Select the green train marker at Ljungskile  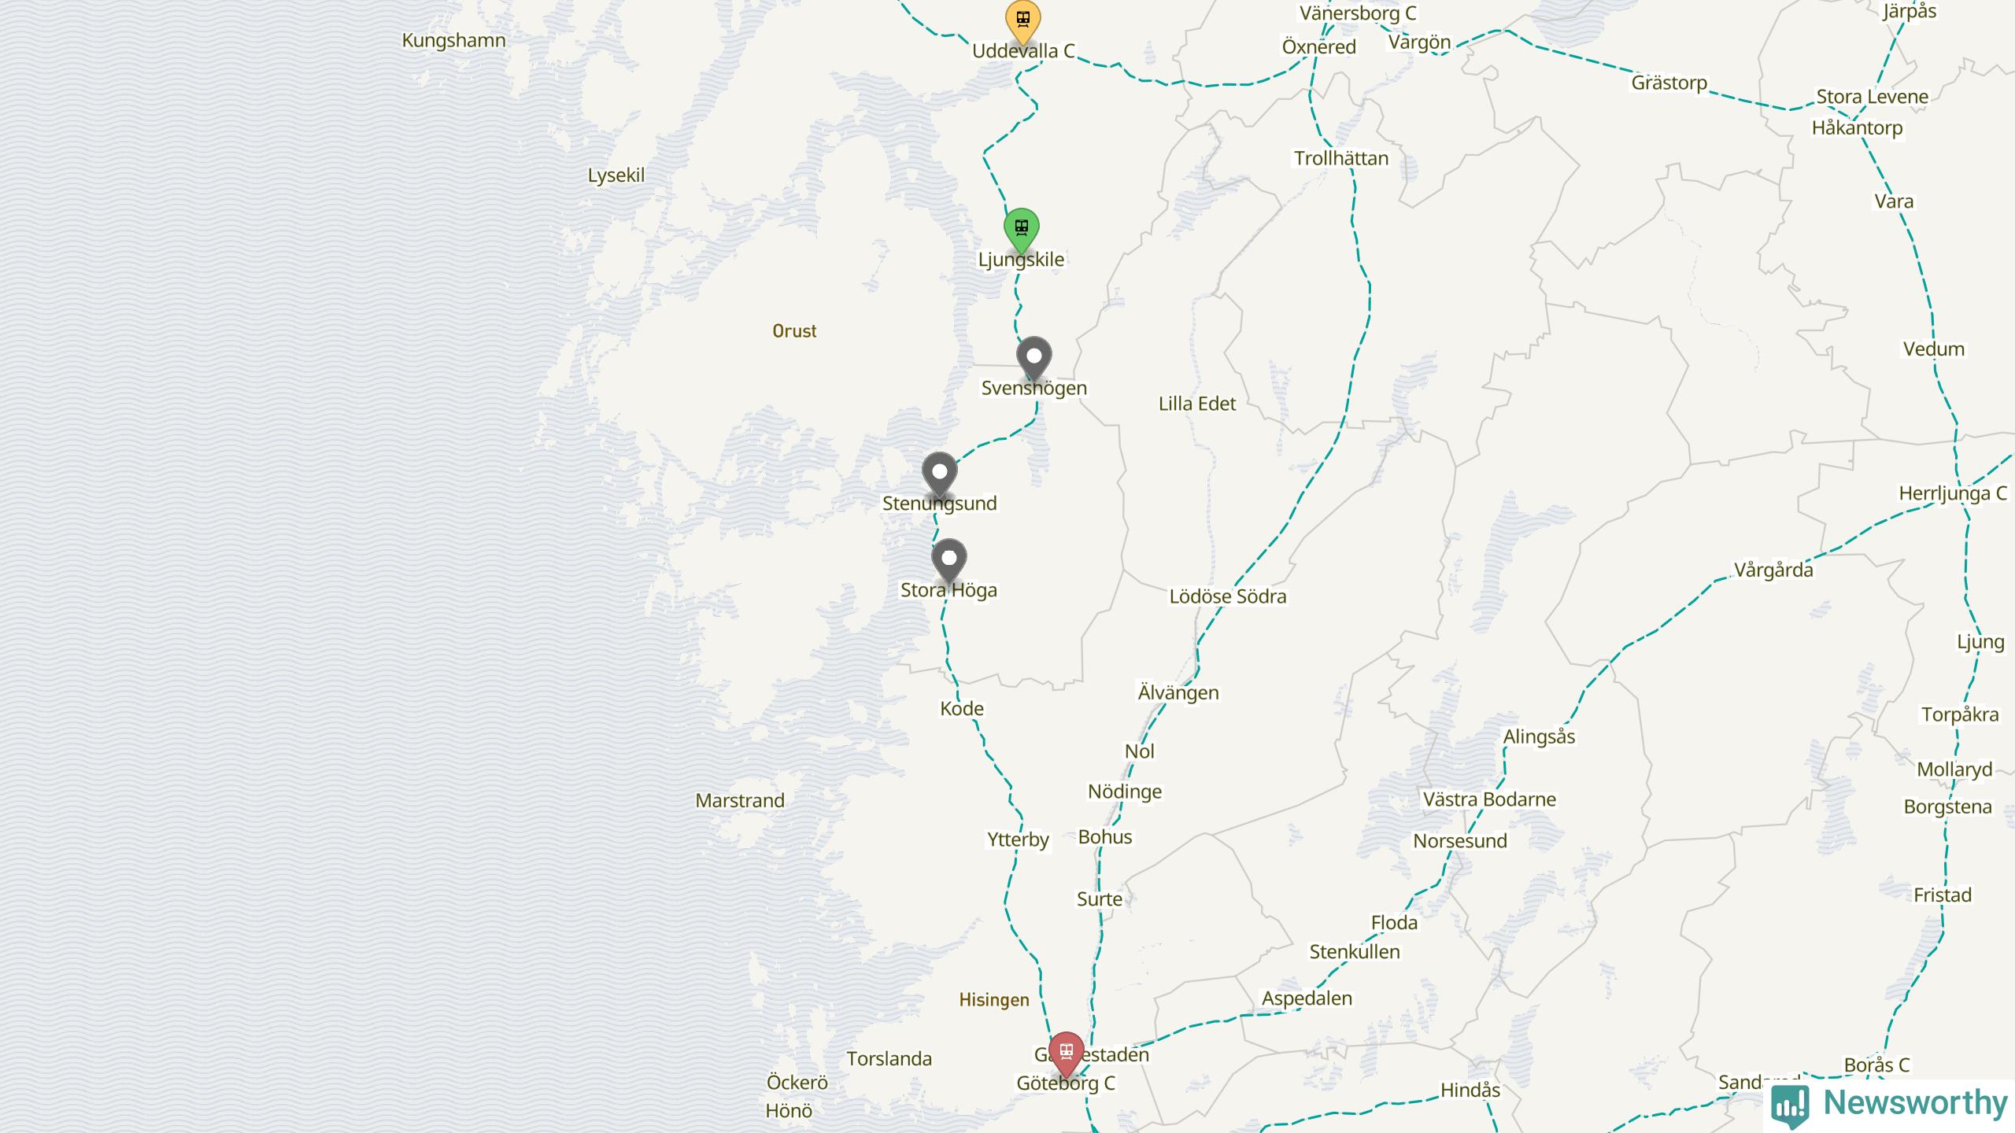pos(1021,230)
